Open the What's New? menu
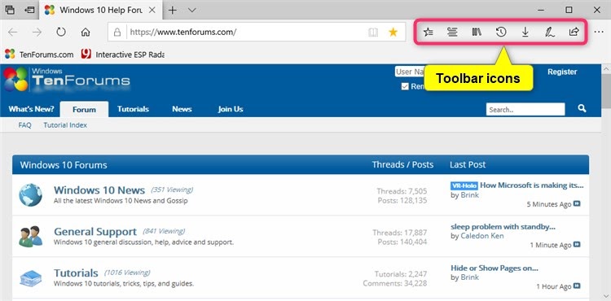 pyautogui.click(x=31, y=109)
